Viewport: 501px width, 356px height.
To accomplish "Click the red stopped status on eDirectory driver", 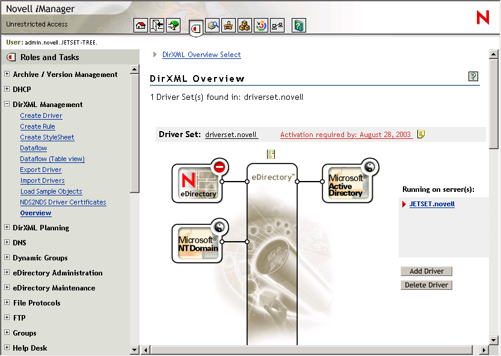I will click(x=220, y=167).
